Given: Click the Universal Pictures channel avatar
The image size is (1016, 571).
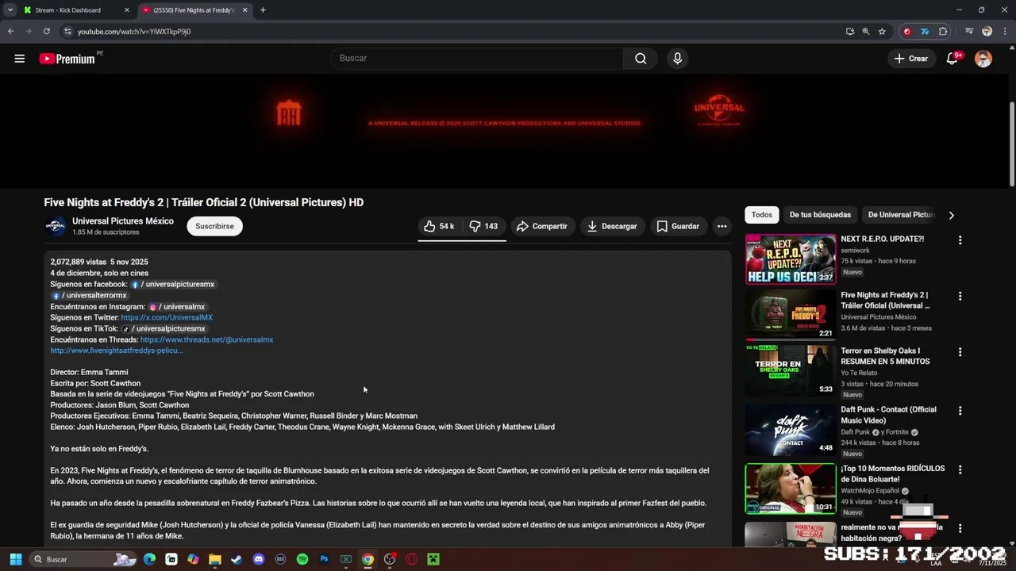Looking at the screenshot, I should click(56, 226).
